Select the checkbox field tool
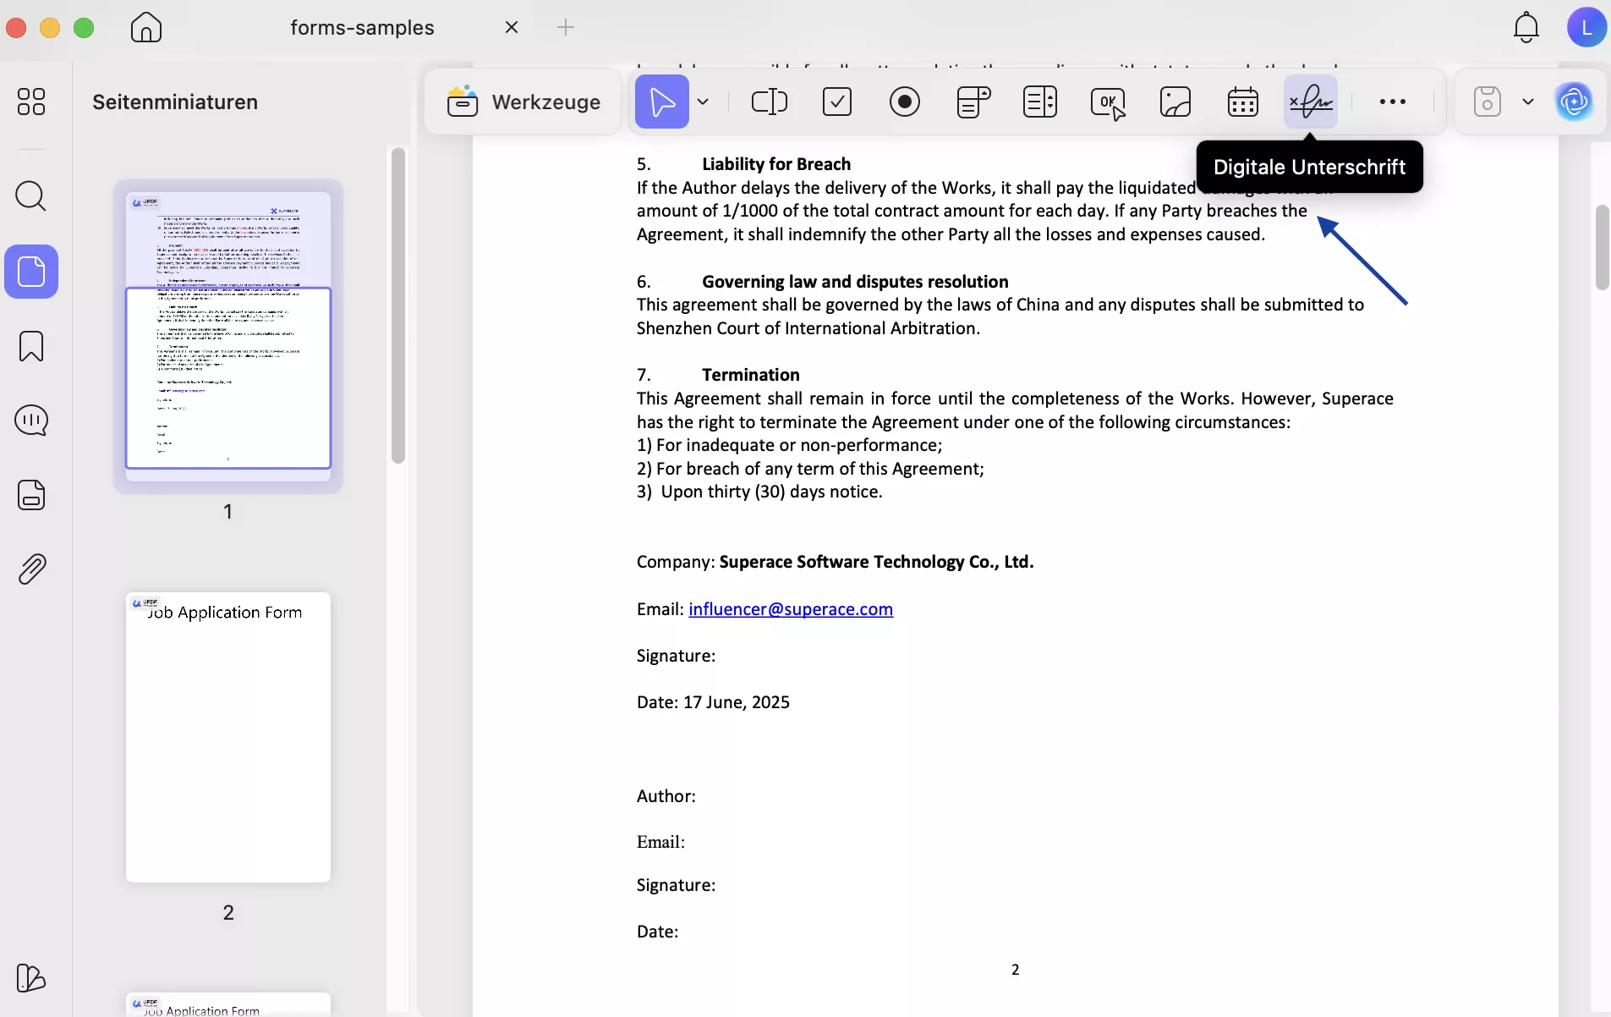The height and width of the screenshot is (1017, 1611). click(837, 102)
